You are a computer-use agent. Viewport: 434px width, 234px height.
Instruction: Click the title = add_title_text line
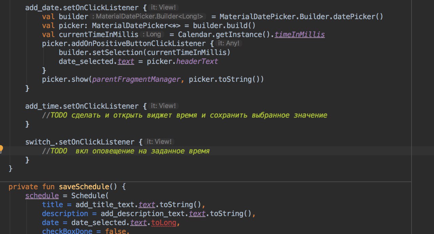pos(124,205)
